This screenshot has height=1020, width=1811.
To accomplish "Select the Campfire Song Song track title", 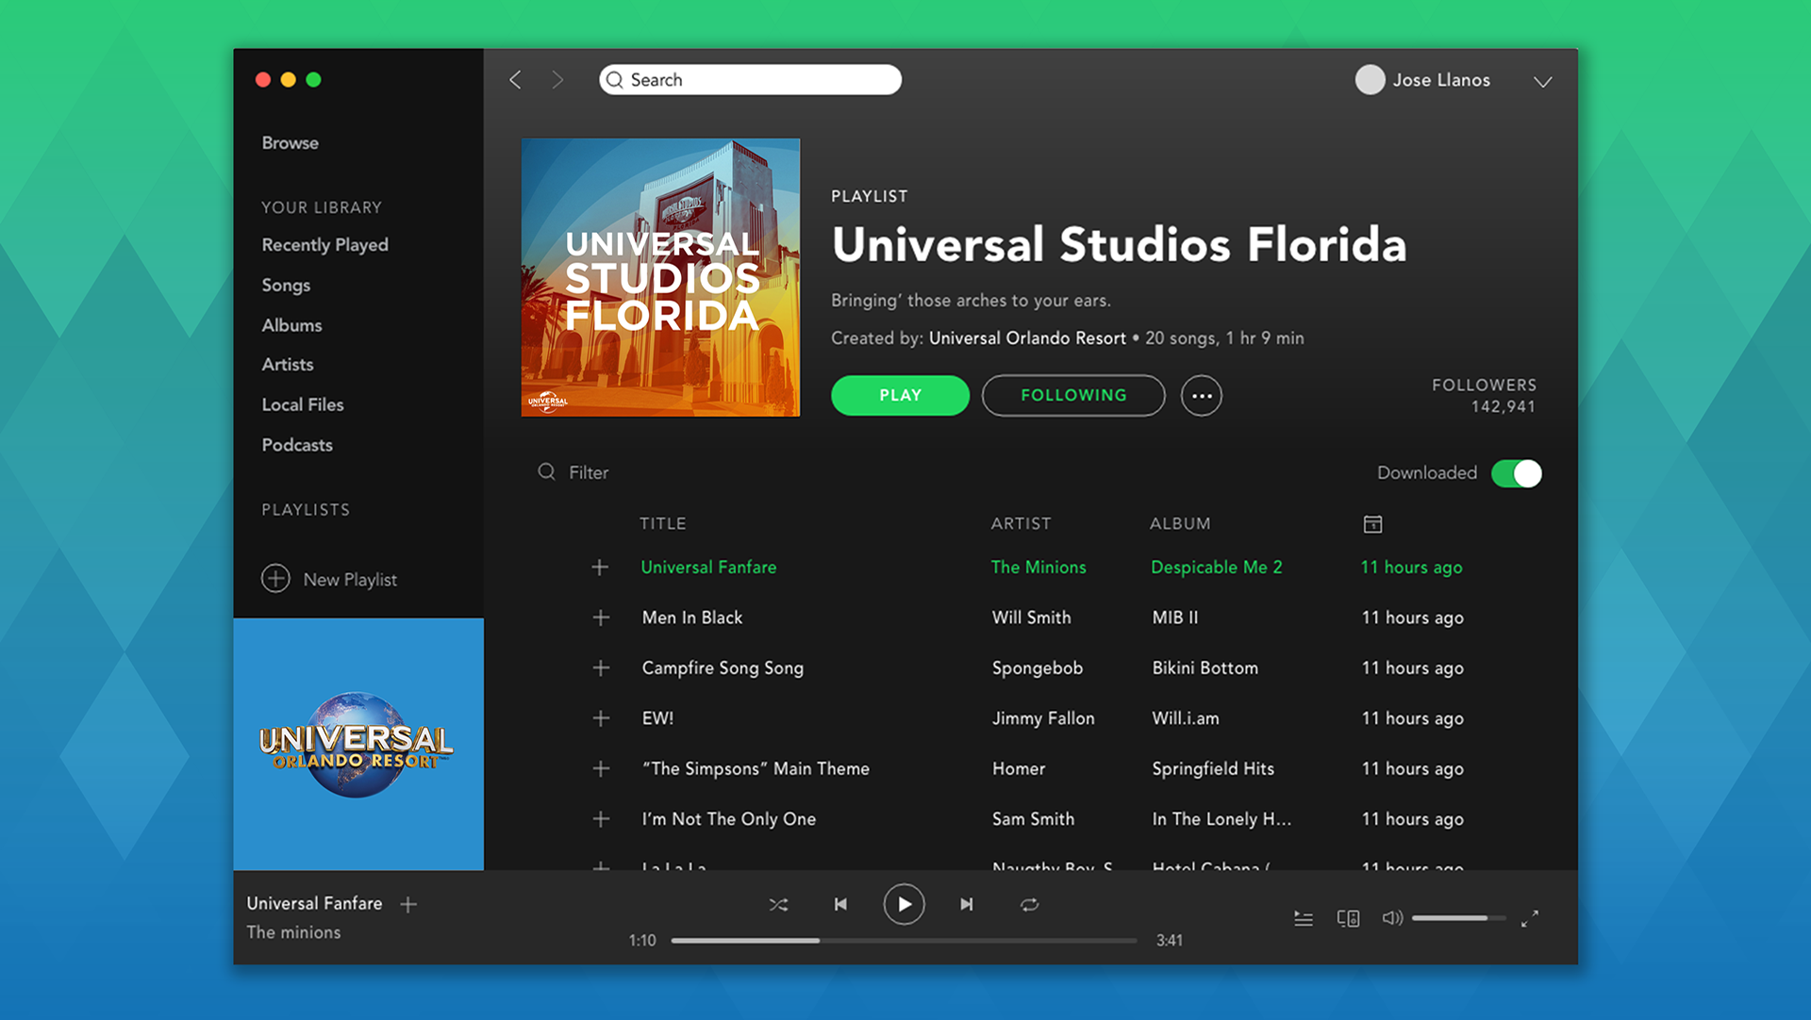I will 723,668.
